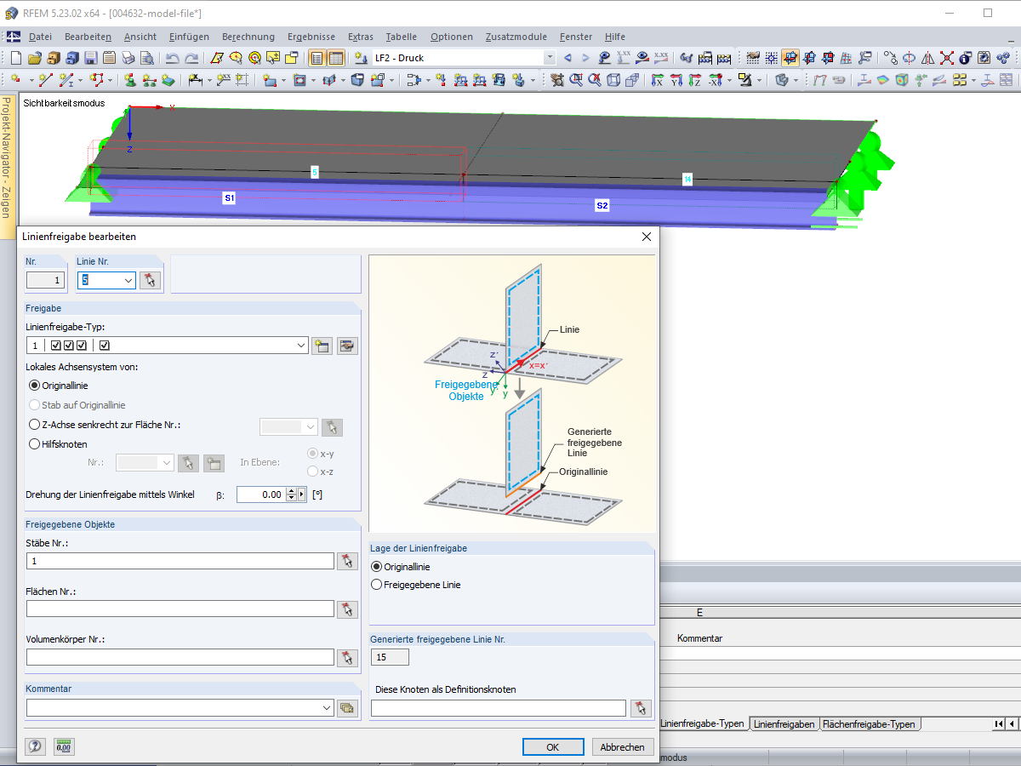Switch to Linienfreigaben tab

tap(784, 724)
